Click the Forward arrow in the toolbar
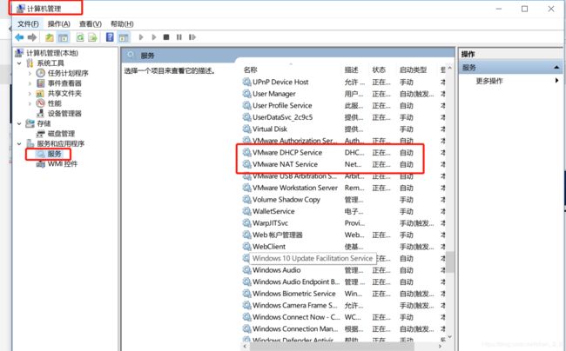The height and width of the screenshot is (351, 566). [32, 37]
